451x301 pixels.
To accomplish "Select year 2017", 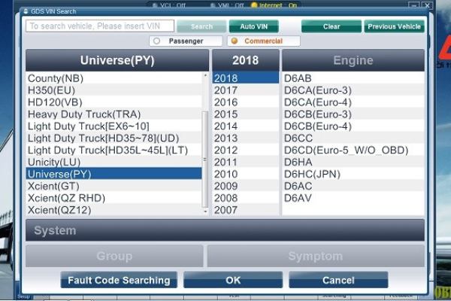I will [x=246, y=90].
